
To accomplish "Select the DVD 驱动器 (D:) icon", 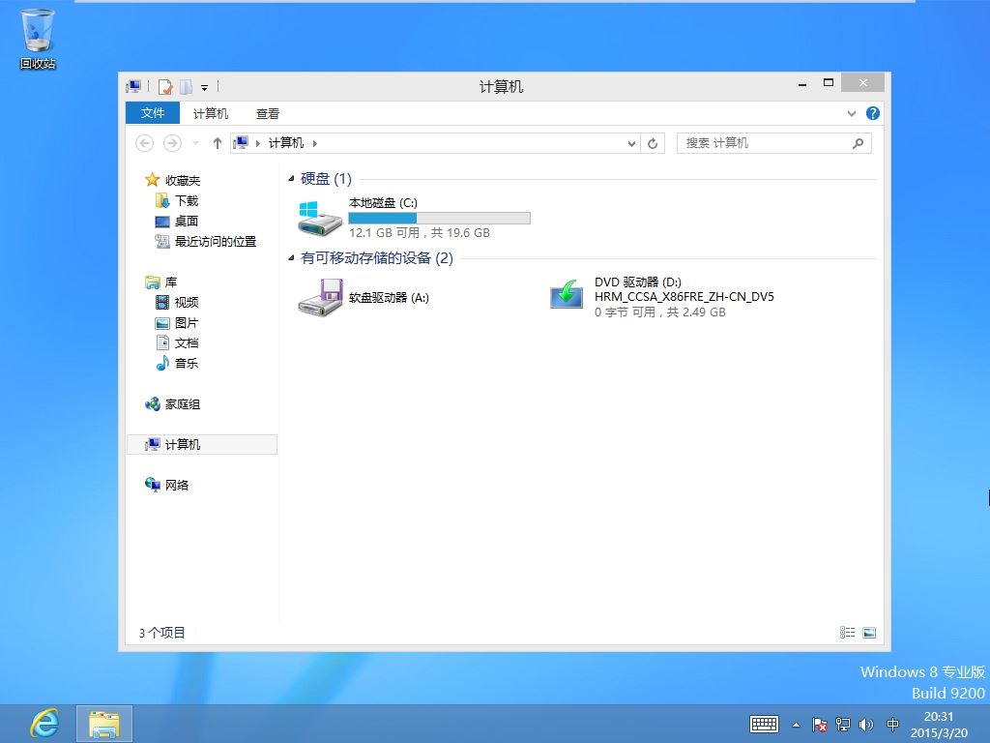I will [567, 295].
